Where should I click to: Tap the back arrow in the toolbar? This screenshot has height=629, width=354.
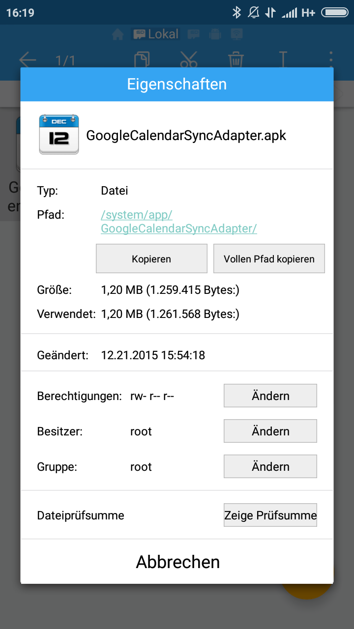click(x=28, y=60)
